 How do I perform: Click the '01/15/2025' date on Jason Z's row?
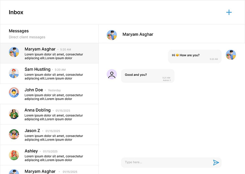(53, 131)
